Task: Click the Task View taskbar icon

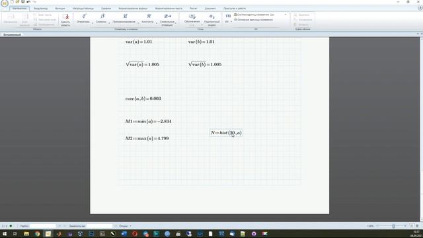Action: [x=15, y=233]
